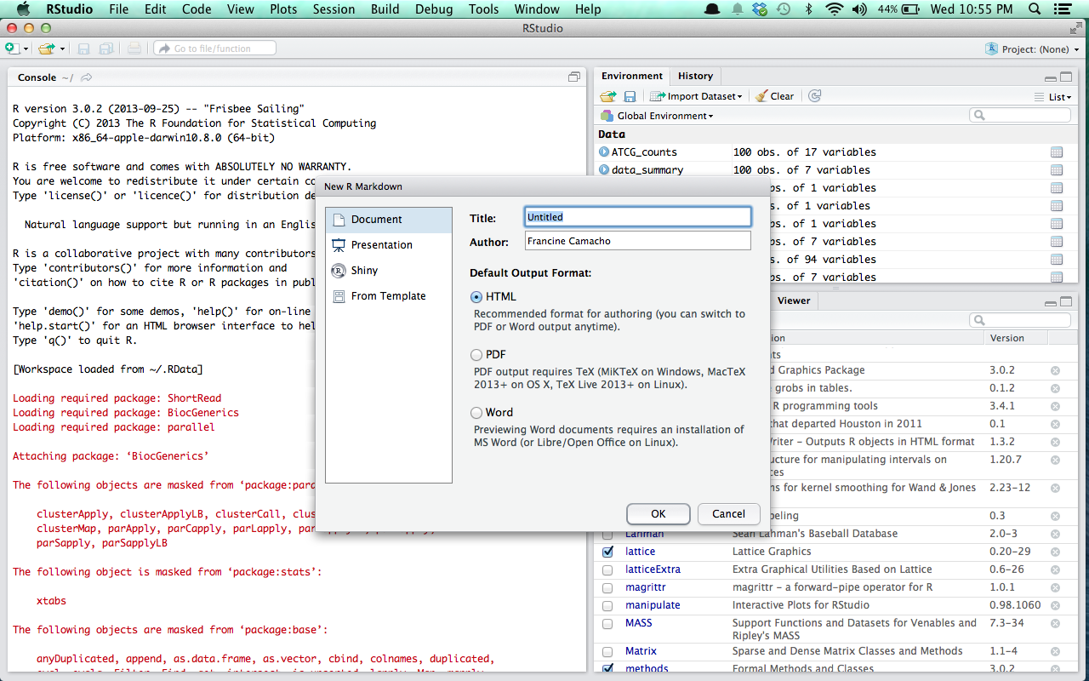The width and height of the screenshot is (1089, 681).
Task: Check the manipulate package checkbox
Action: (607, 605)
